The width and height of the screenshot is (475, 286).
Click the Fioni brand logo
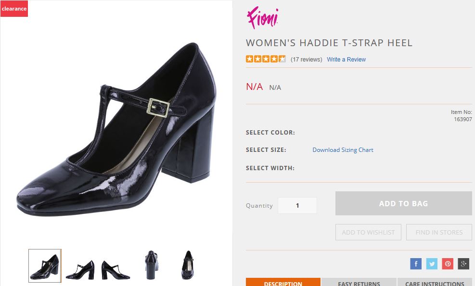click(x=261, y=18)
